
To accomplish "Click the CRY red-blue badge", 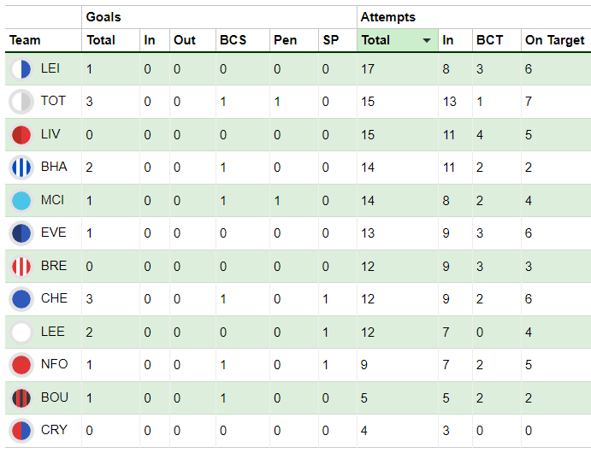I will tap(21, 431).
